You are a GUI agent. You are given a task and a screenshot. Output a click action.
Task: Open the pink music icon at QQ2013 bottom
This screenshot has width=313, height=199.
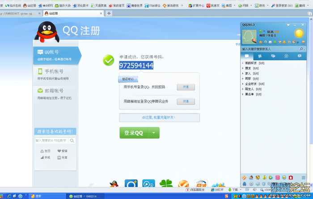278,178
